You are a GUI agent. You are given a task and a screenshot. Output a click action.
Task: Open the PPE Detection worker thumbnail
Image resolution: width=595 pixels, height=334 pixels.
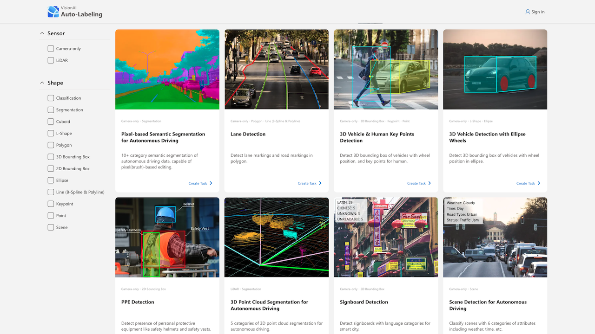[x=167, y=238]
